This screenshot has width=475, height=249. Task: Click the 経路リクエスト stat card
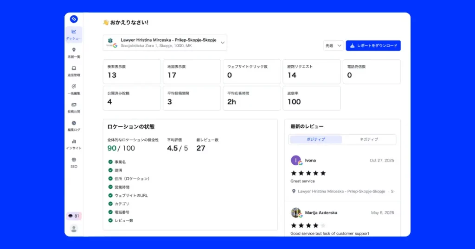(312, 72)
